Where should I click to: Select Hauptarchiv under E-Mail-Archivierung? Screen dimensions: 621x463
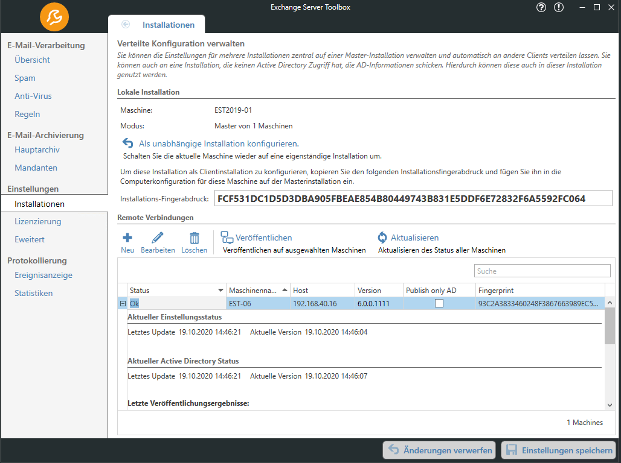pos(37,150)
